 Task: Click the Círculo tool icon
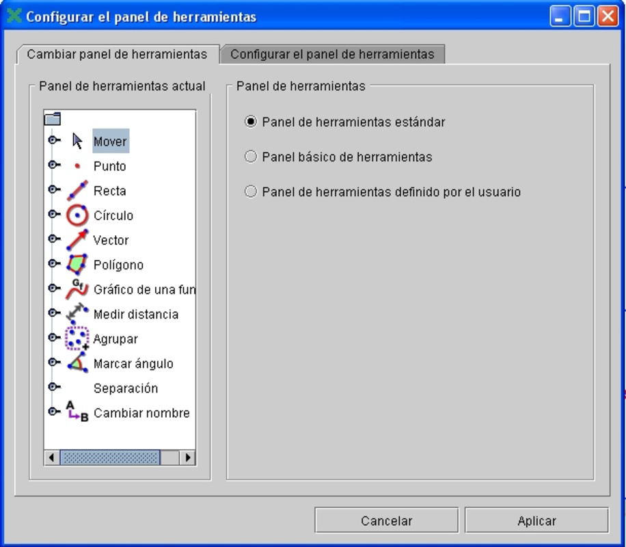pos(77,215)
